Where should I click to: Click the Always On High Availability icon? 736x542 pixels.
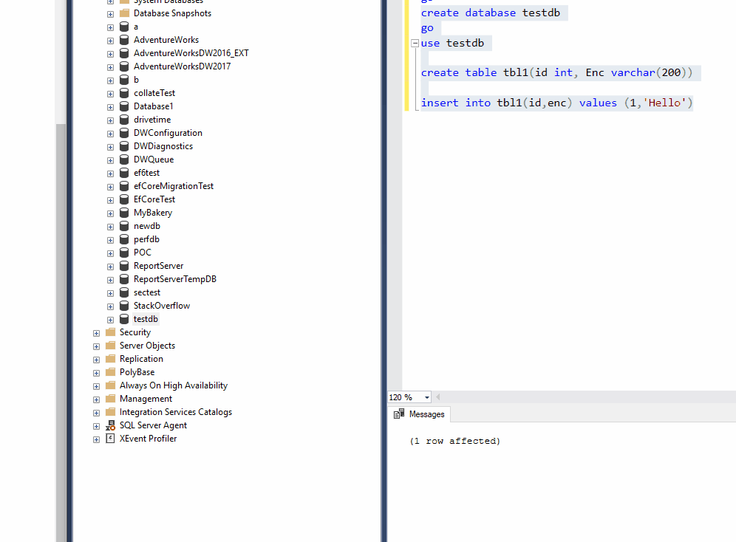109,385
